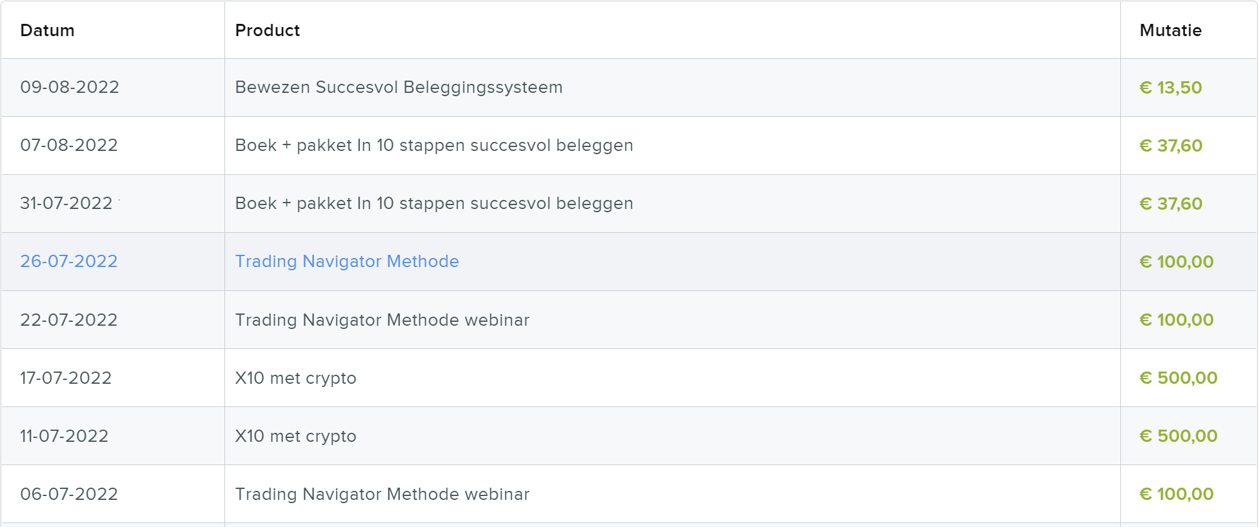Select the 07-08-2022 Boek + pakket product
Screen dimensions: 1259x527
[x=434, y=145]
